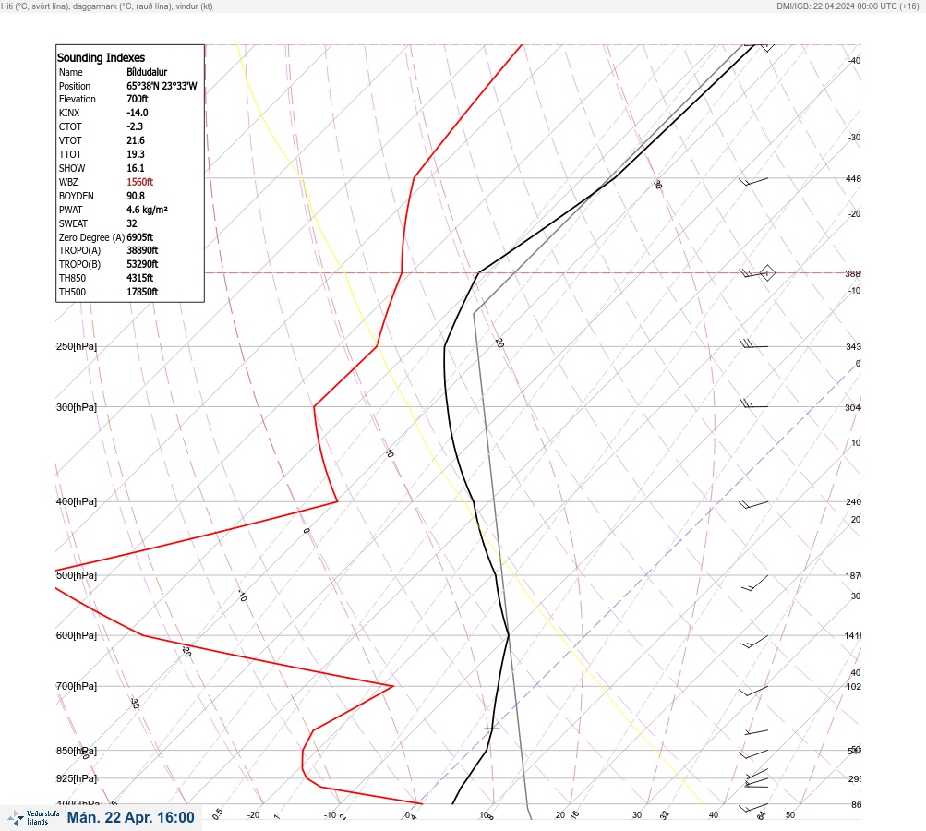Click the SWEAT value '32'
Image resolution: width=926 pixels, height=831 pixels.
(132, 223)
